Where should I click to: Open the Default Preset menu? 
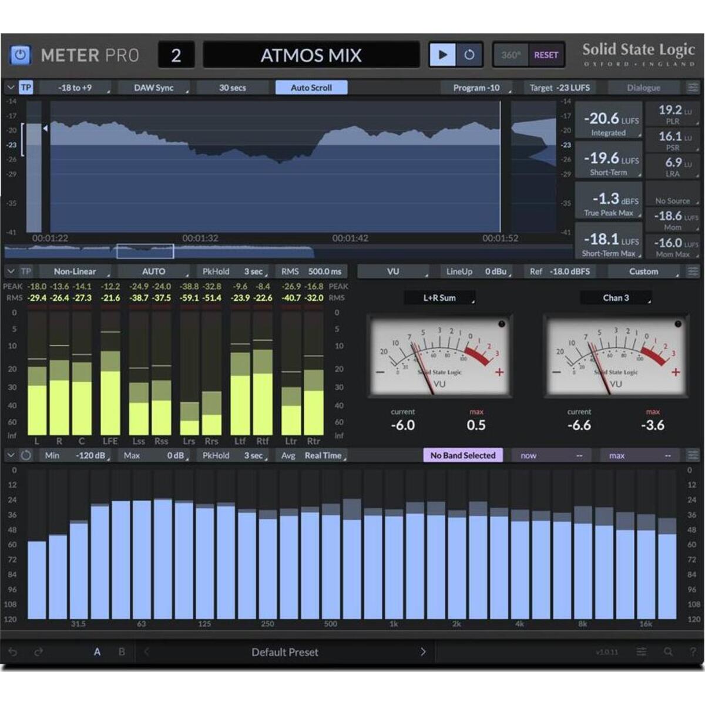point(285,652)
